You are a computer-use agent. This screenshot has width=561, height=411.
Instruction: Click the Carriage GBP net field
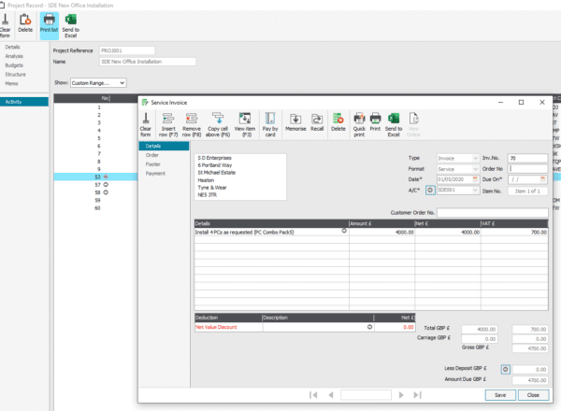coord(480,339)
